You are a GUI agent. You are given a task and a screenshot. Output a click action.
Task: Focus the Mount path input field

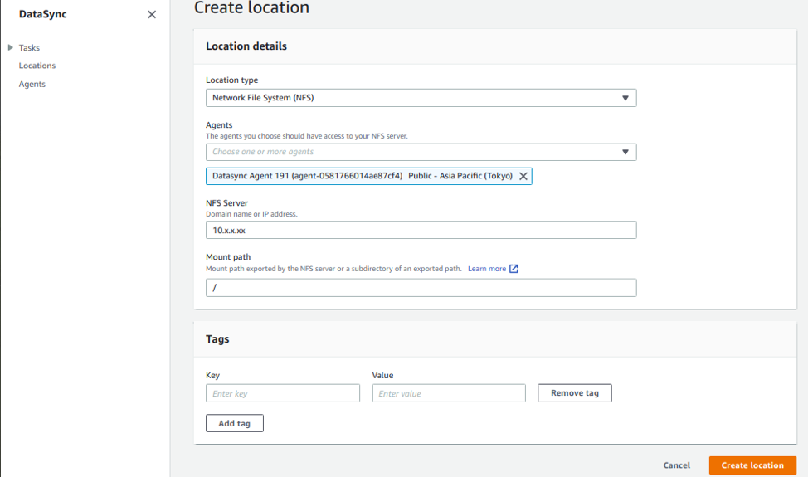pyautogui.click(x=421, y=288)
